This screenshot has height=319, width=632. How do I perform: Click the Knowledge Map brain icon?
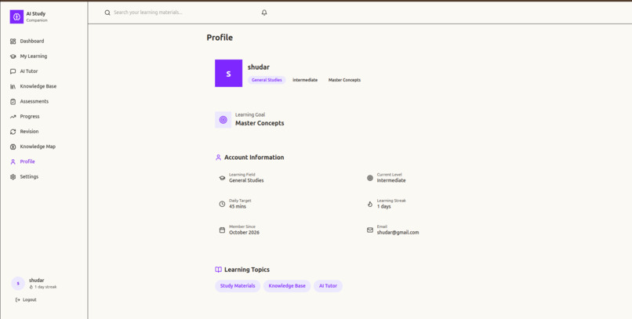point(13,147)
